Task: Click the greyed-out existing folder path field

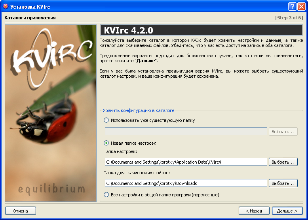Action: [186, 132]
